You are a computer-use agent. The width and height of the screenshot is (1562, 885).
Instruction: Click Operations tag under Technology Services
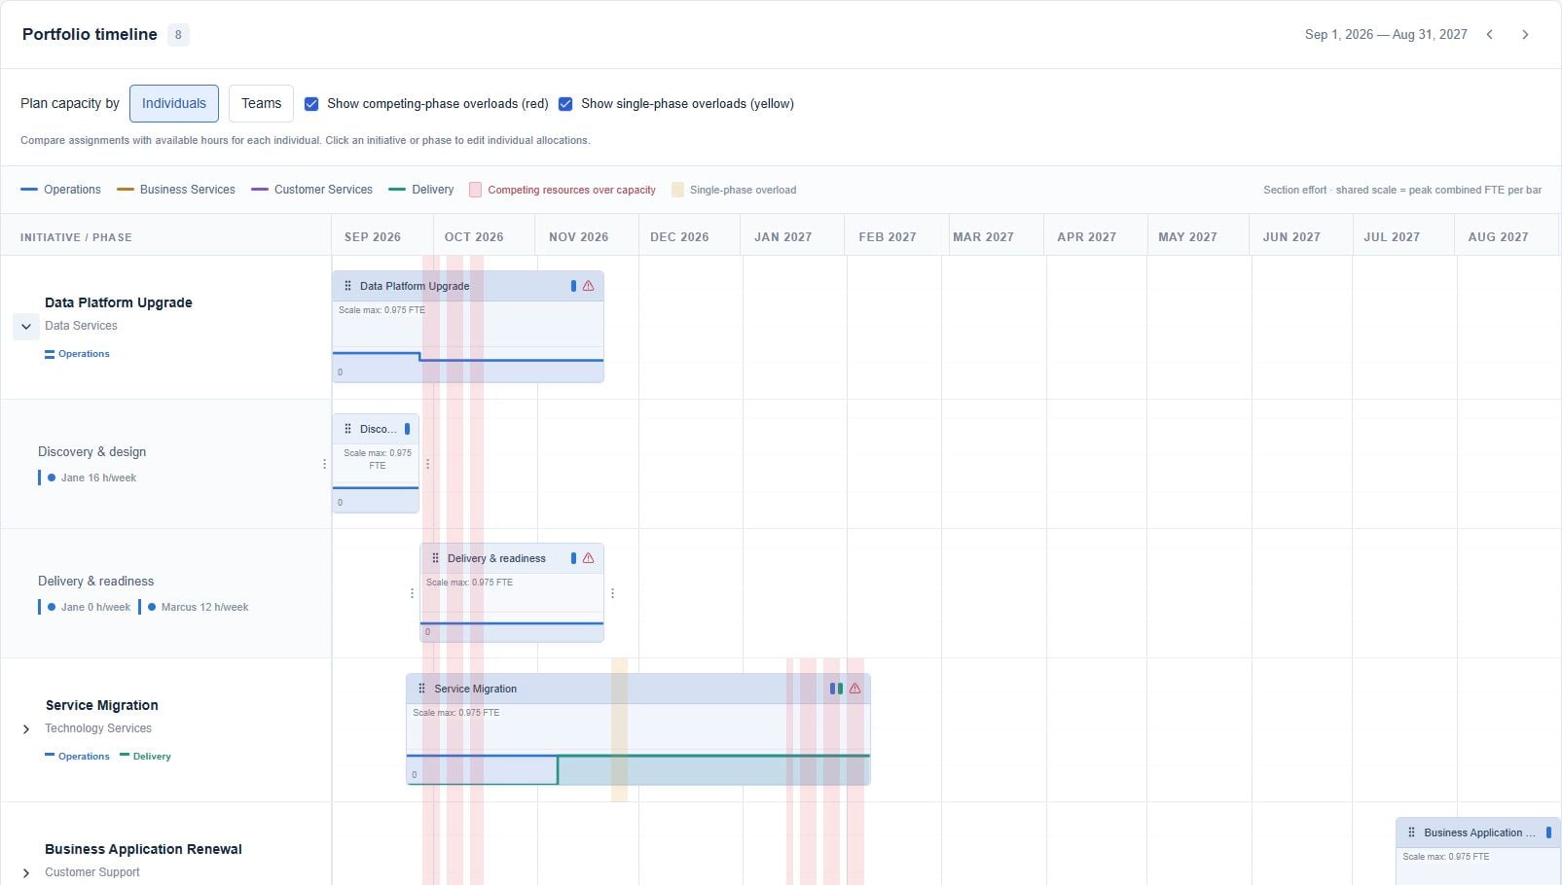(77, 757)
